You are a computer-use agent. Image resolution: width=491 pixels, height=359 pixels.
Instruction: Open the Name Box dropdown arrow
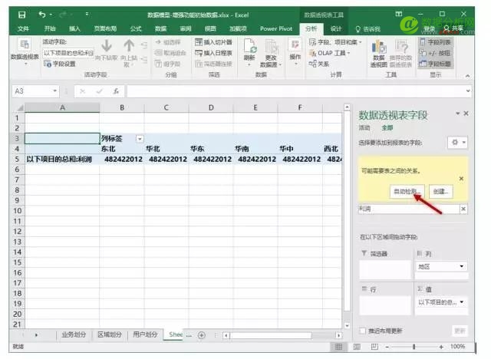point(54,91)
